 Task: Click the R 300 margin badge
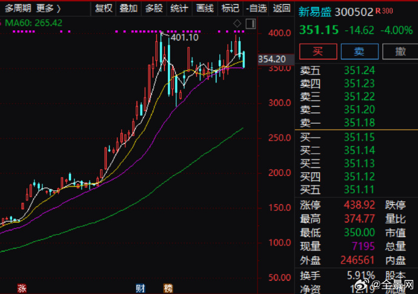click(384, 11)
